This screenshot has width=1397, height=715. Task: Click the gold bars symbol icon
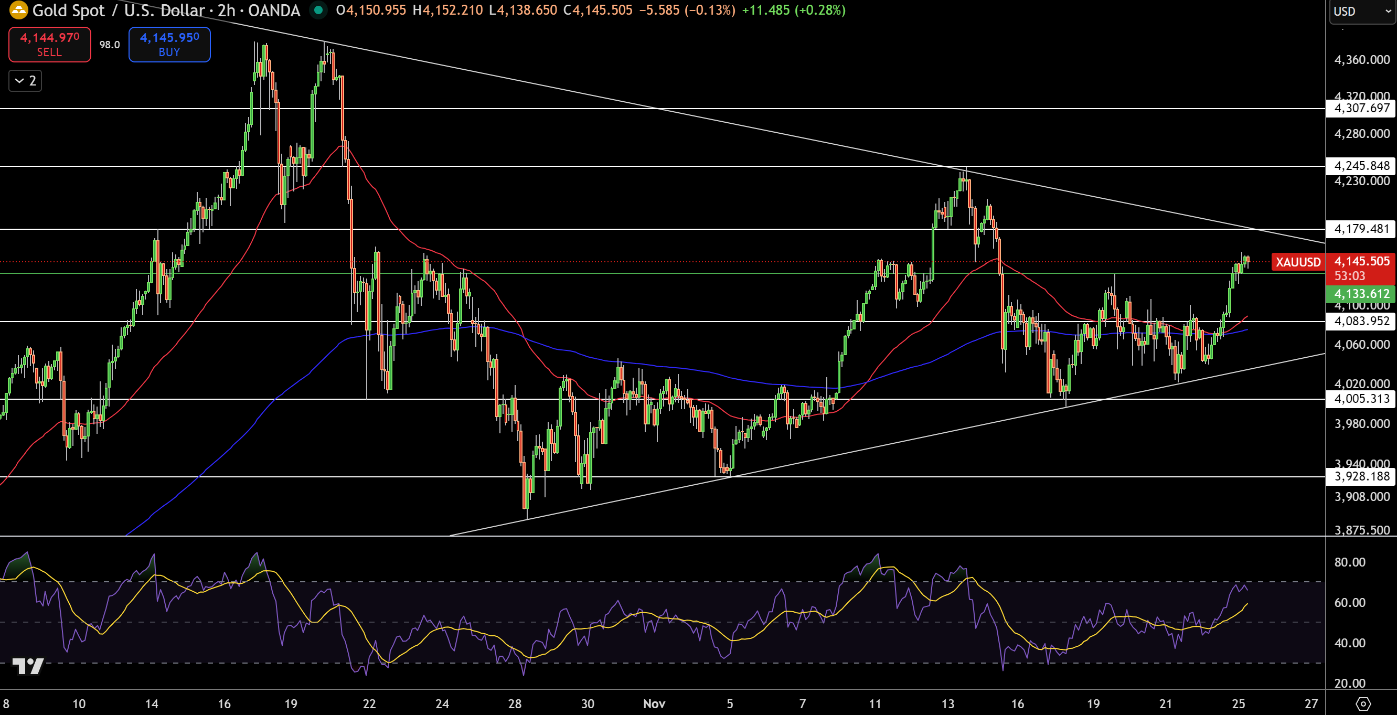[18, 10]
